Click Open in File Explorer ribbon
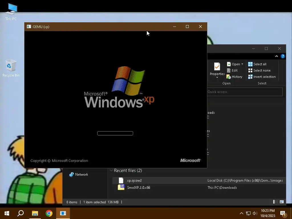The width and height of the screenshot is (292, 219). pyautogui.click(x=234, y=64)
